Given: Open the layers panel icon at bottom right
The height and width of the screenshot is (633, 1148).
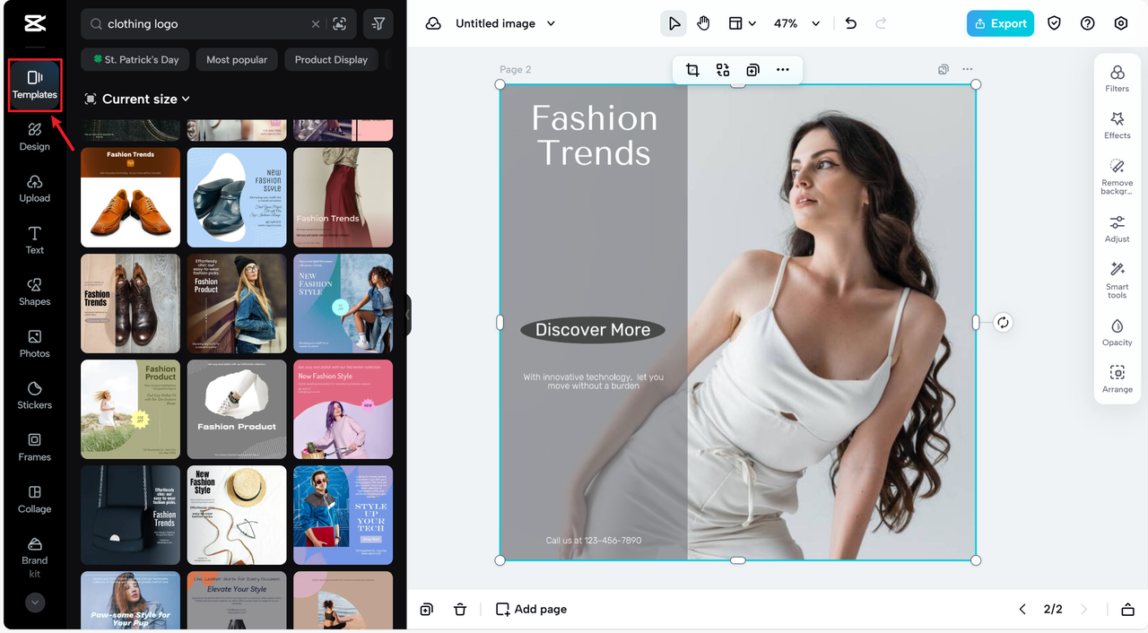Looking at the screenshot, I should point(1128,609).
